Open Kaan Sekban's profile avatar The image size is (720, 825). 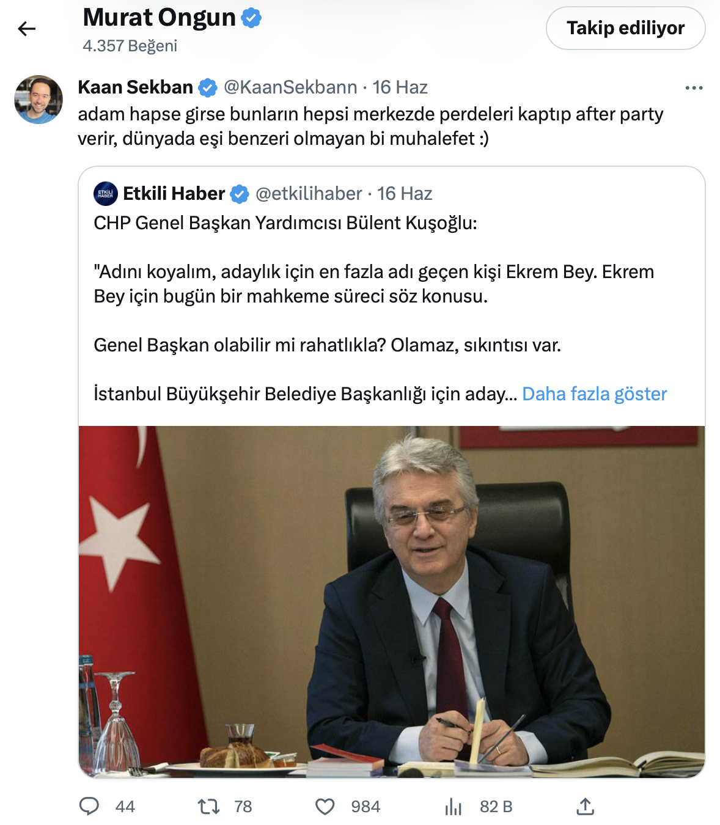pyautogui.click(x=39, y=100)
